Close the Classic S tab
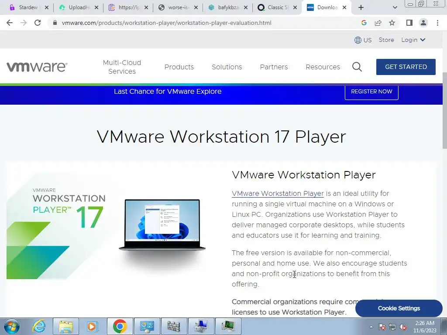Screen dimensions: 447x335 (296, 8)
